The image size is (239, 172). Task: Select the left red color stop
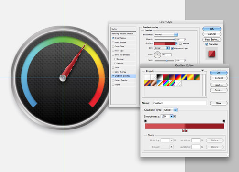[x=183, y=130]
